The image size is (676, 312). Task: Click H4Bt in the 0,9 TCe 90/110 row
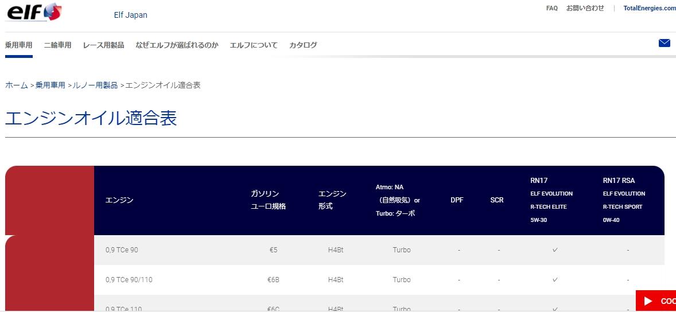pyautogui.click(x=336, y=280)
